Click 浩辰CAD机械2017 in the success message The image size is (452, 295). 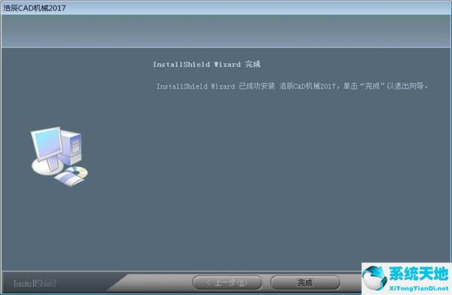coord(307,86)
